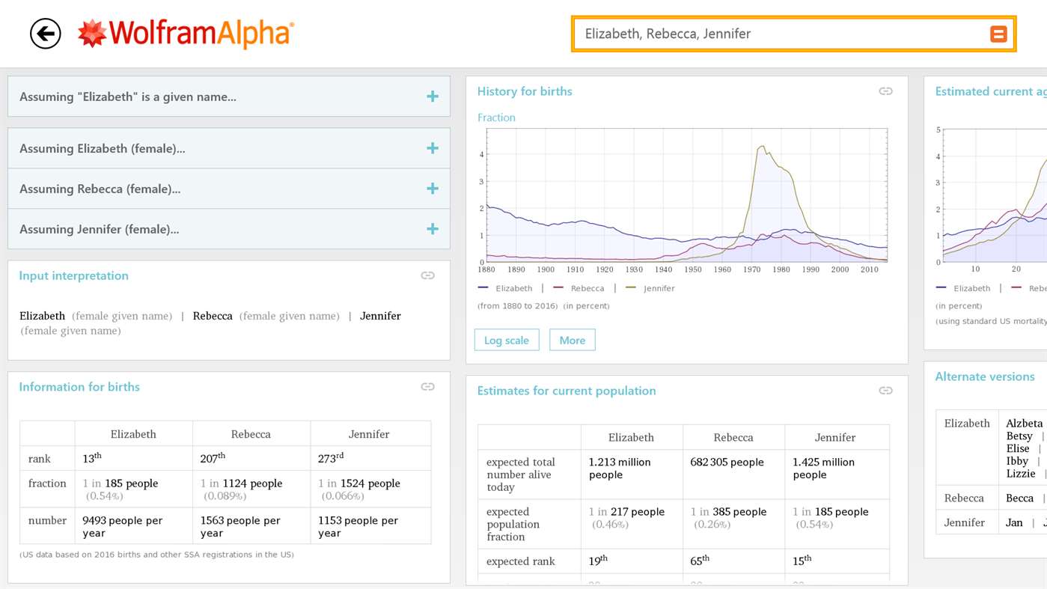
Task: Click the link icon beside History for births
Action: tap(885, 91)
